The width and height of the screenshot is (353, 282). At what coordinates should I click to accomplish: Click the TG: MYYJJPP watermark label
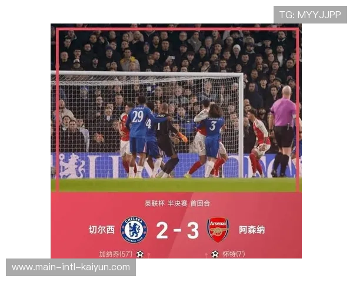tap(310, 15)
